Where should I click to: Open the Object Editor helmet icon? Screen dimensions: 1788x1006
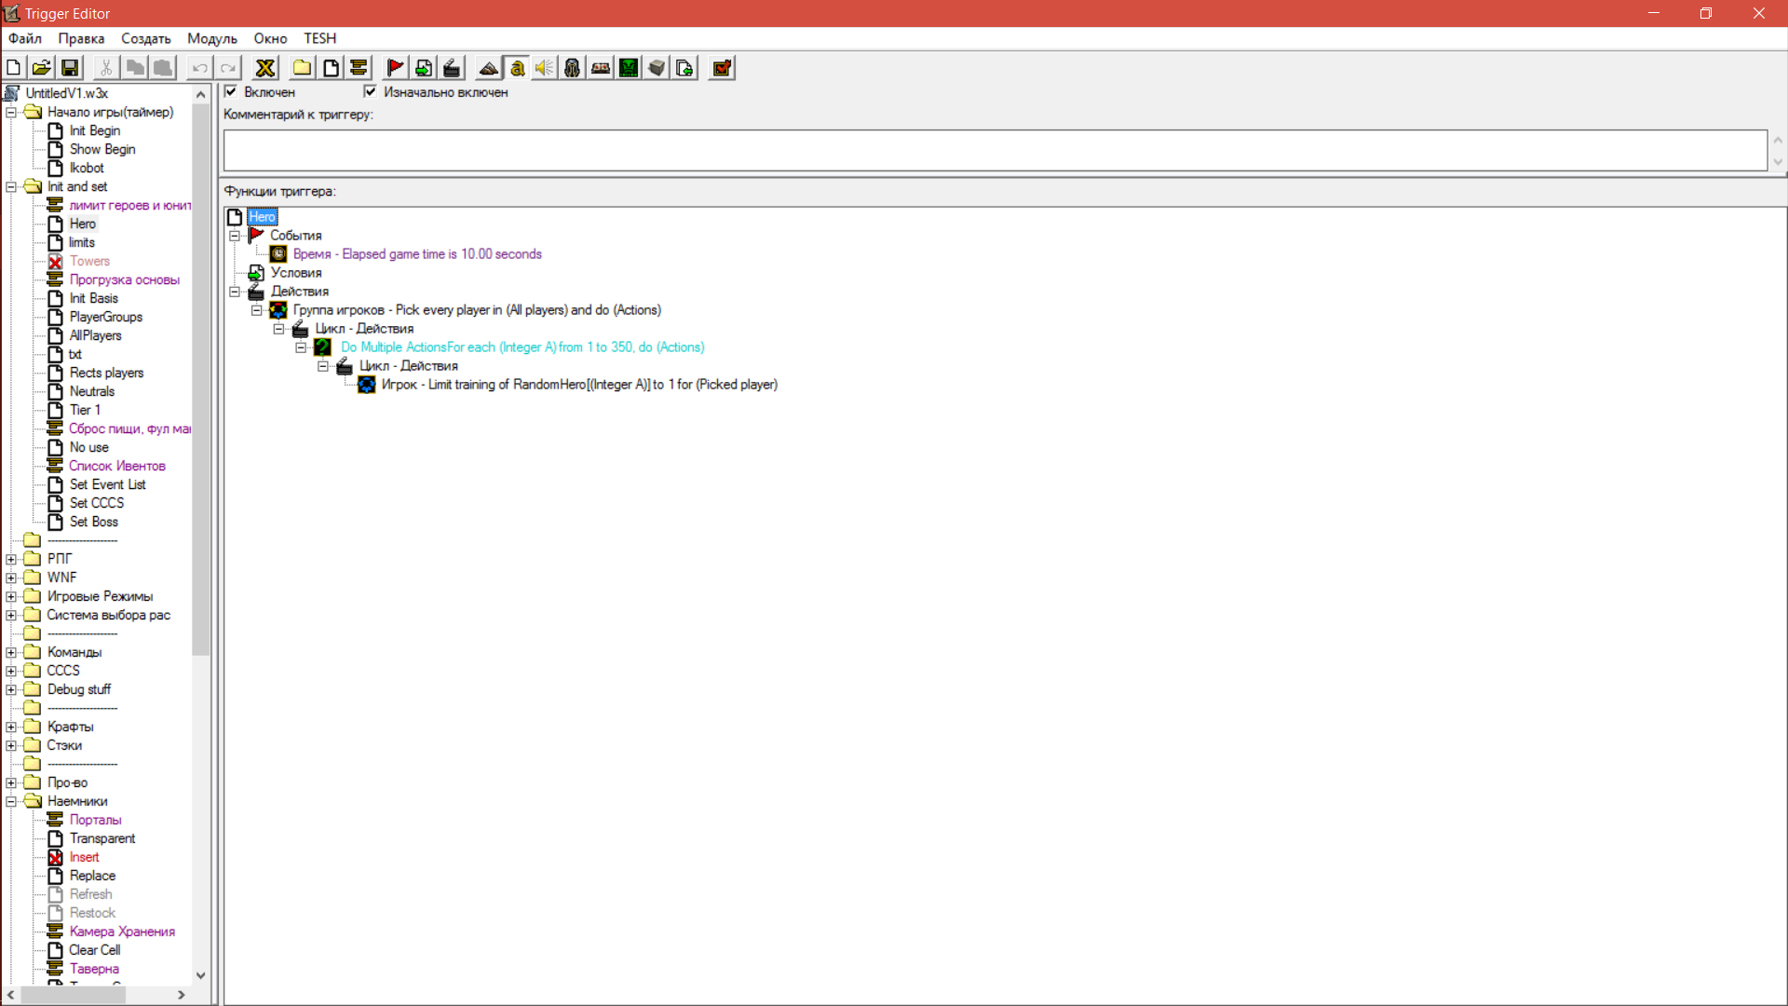click(573, 67)
